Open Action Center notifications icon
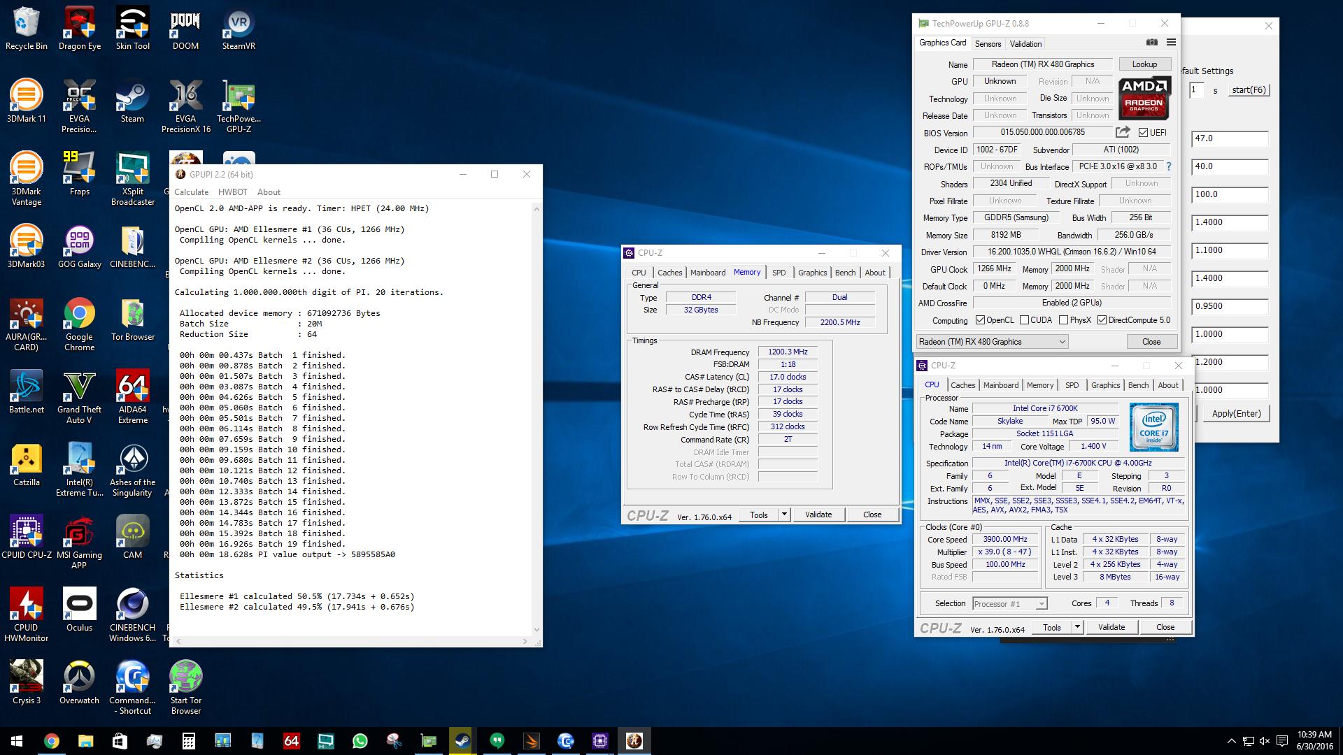Viewport: 1343px width, 755px height. (1282, 741)
